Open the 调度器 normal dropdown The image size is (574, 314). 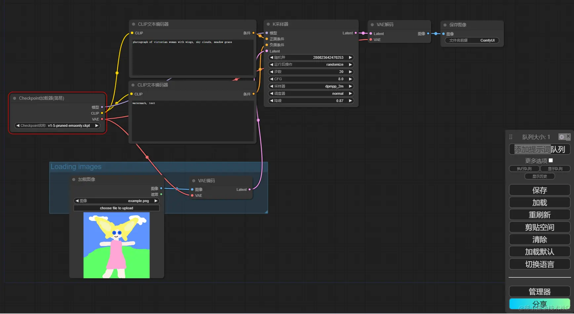coord(311,93)
